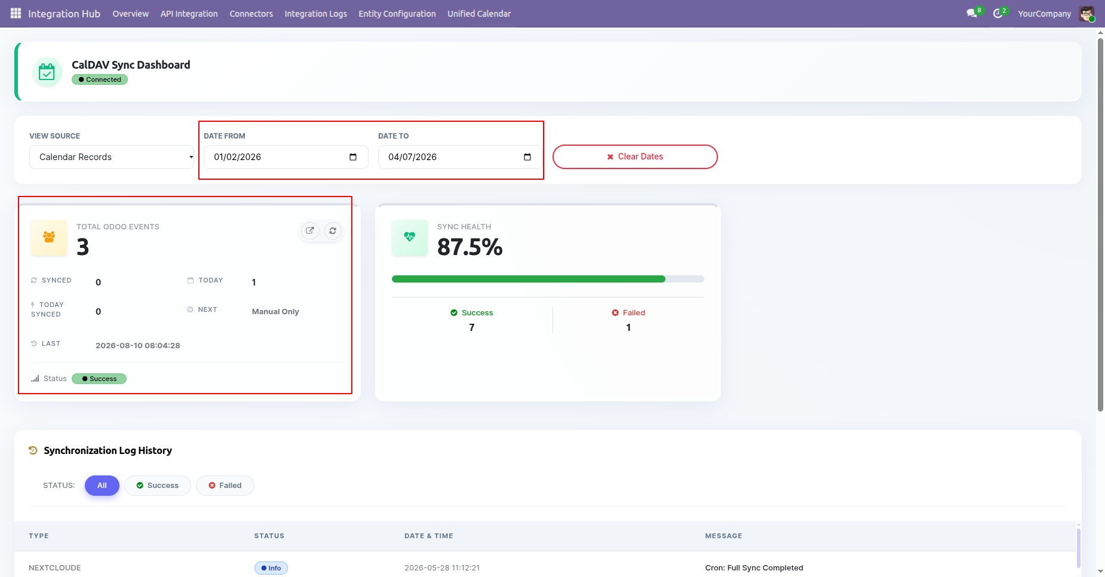The height and width of the screenshot is (577, 1105).
Task: Filter log history by Failed status
Action: (225, 486)
